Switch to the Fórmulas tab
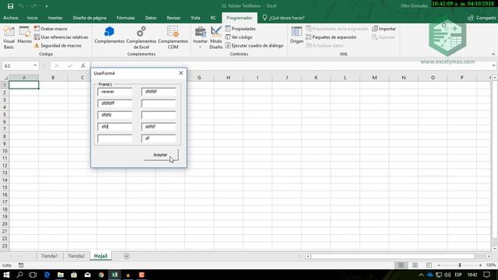The width and height of the screenshot is (498, 280). tap(125, 18)
